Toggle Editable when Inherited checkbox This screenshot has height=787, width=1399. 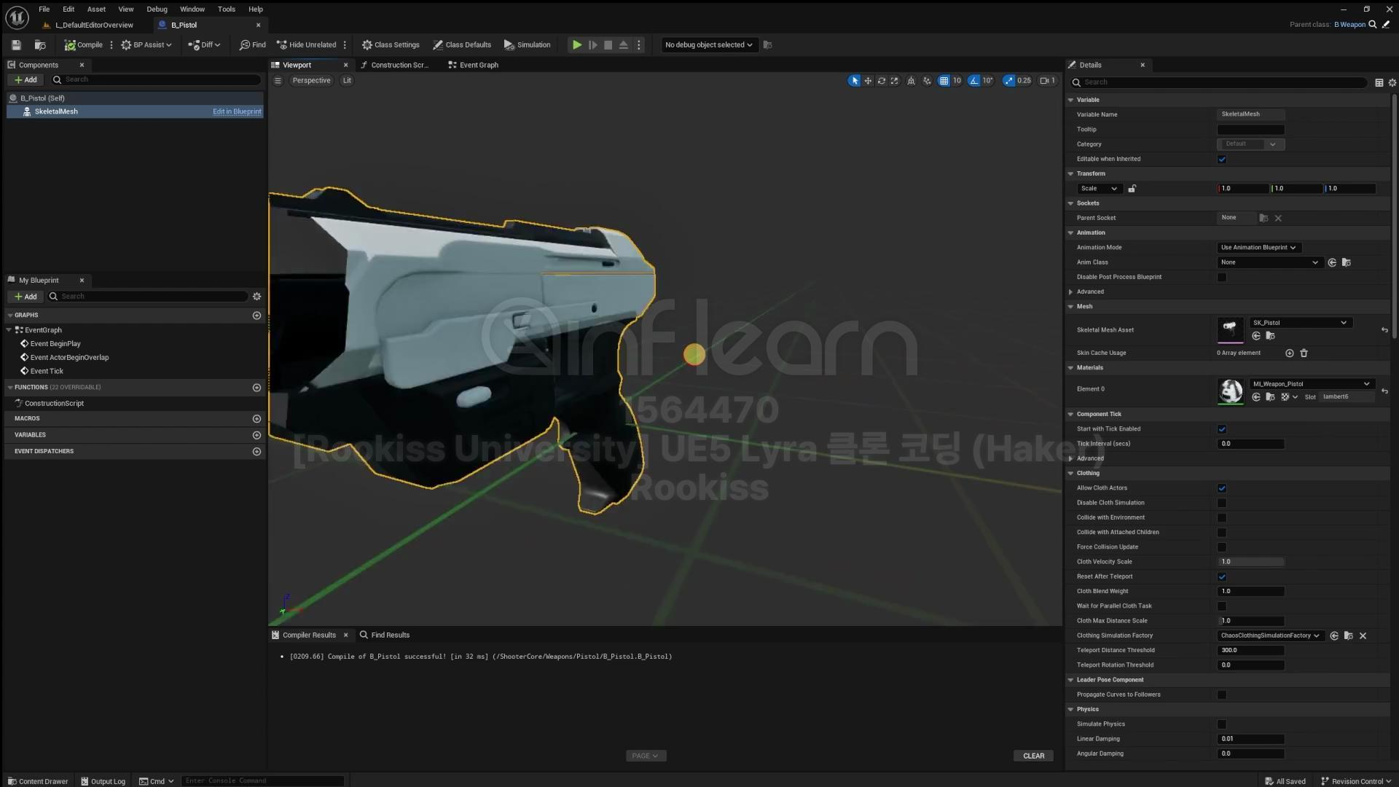point(1222,159)
